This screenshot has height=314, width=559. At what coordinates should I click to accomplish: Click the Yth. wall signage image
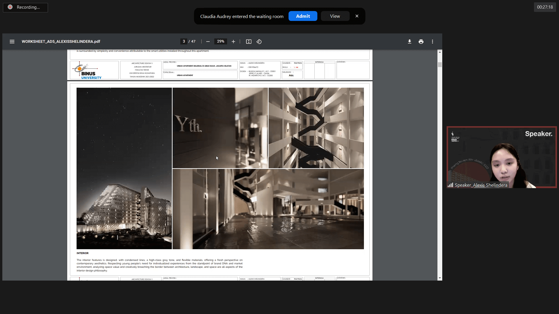pyautogui.click(x=220, y=128)
